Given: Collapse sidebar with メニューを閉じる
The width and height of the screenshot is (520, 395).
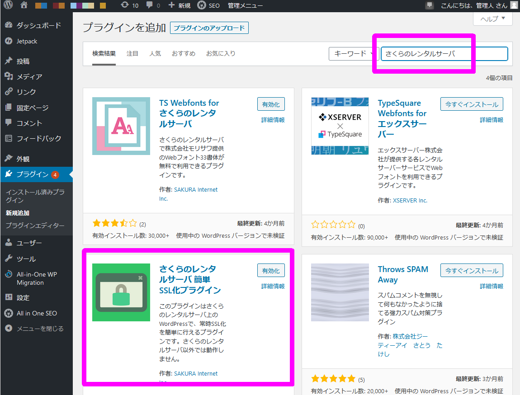Looking at the screenshot, I should 37,329.
